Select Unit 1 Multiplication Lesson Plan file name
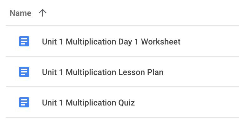The height and width of the screenshot is (136, 239). pyautogui.click(x=102, y=72)
